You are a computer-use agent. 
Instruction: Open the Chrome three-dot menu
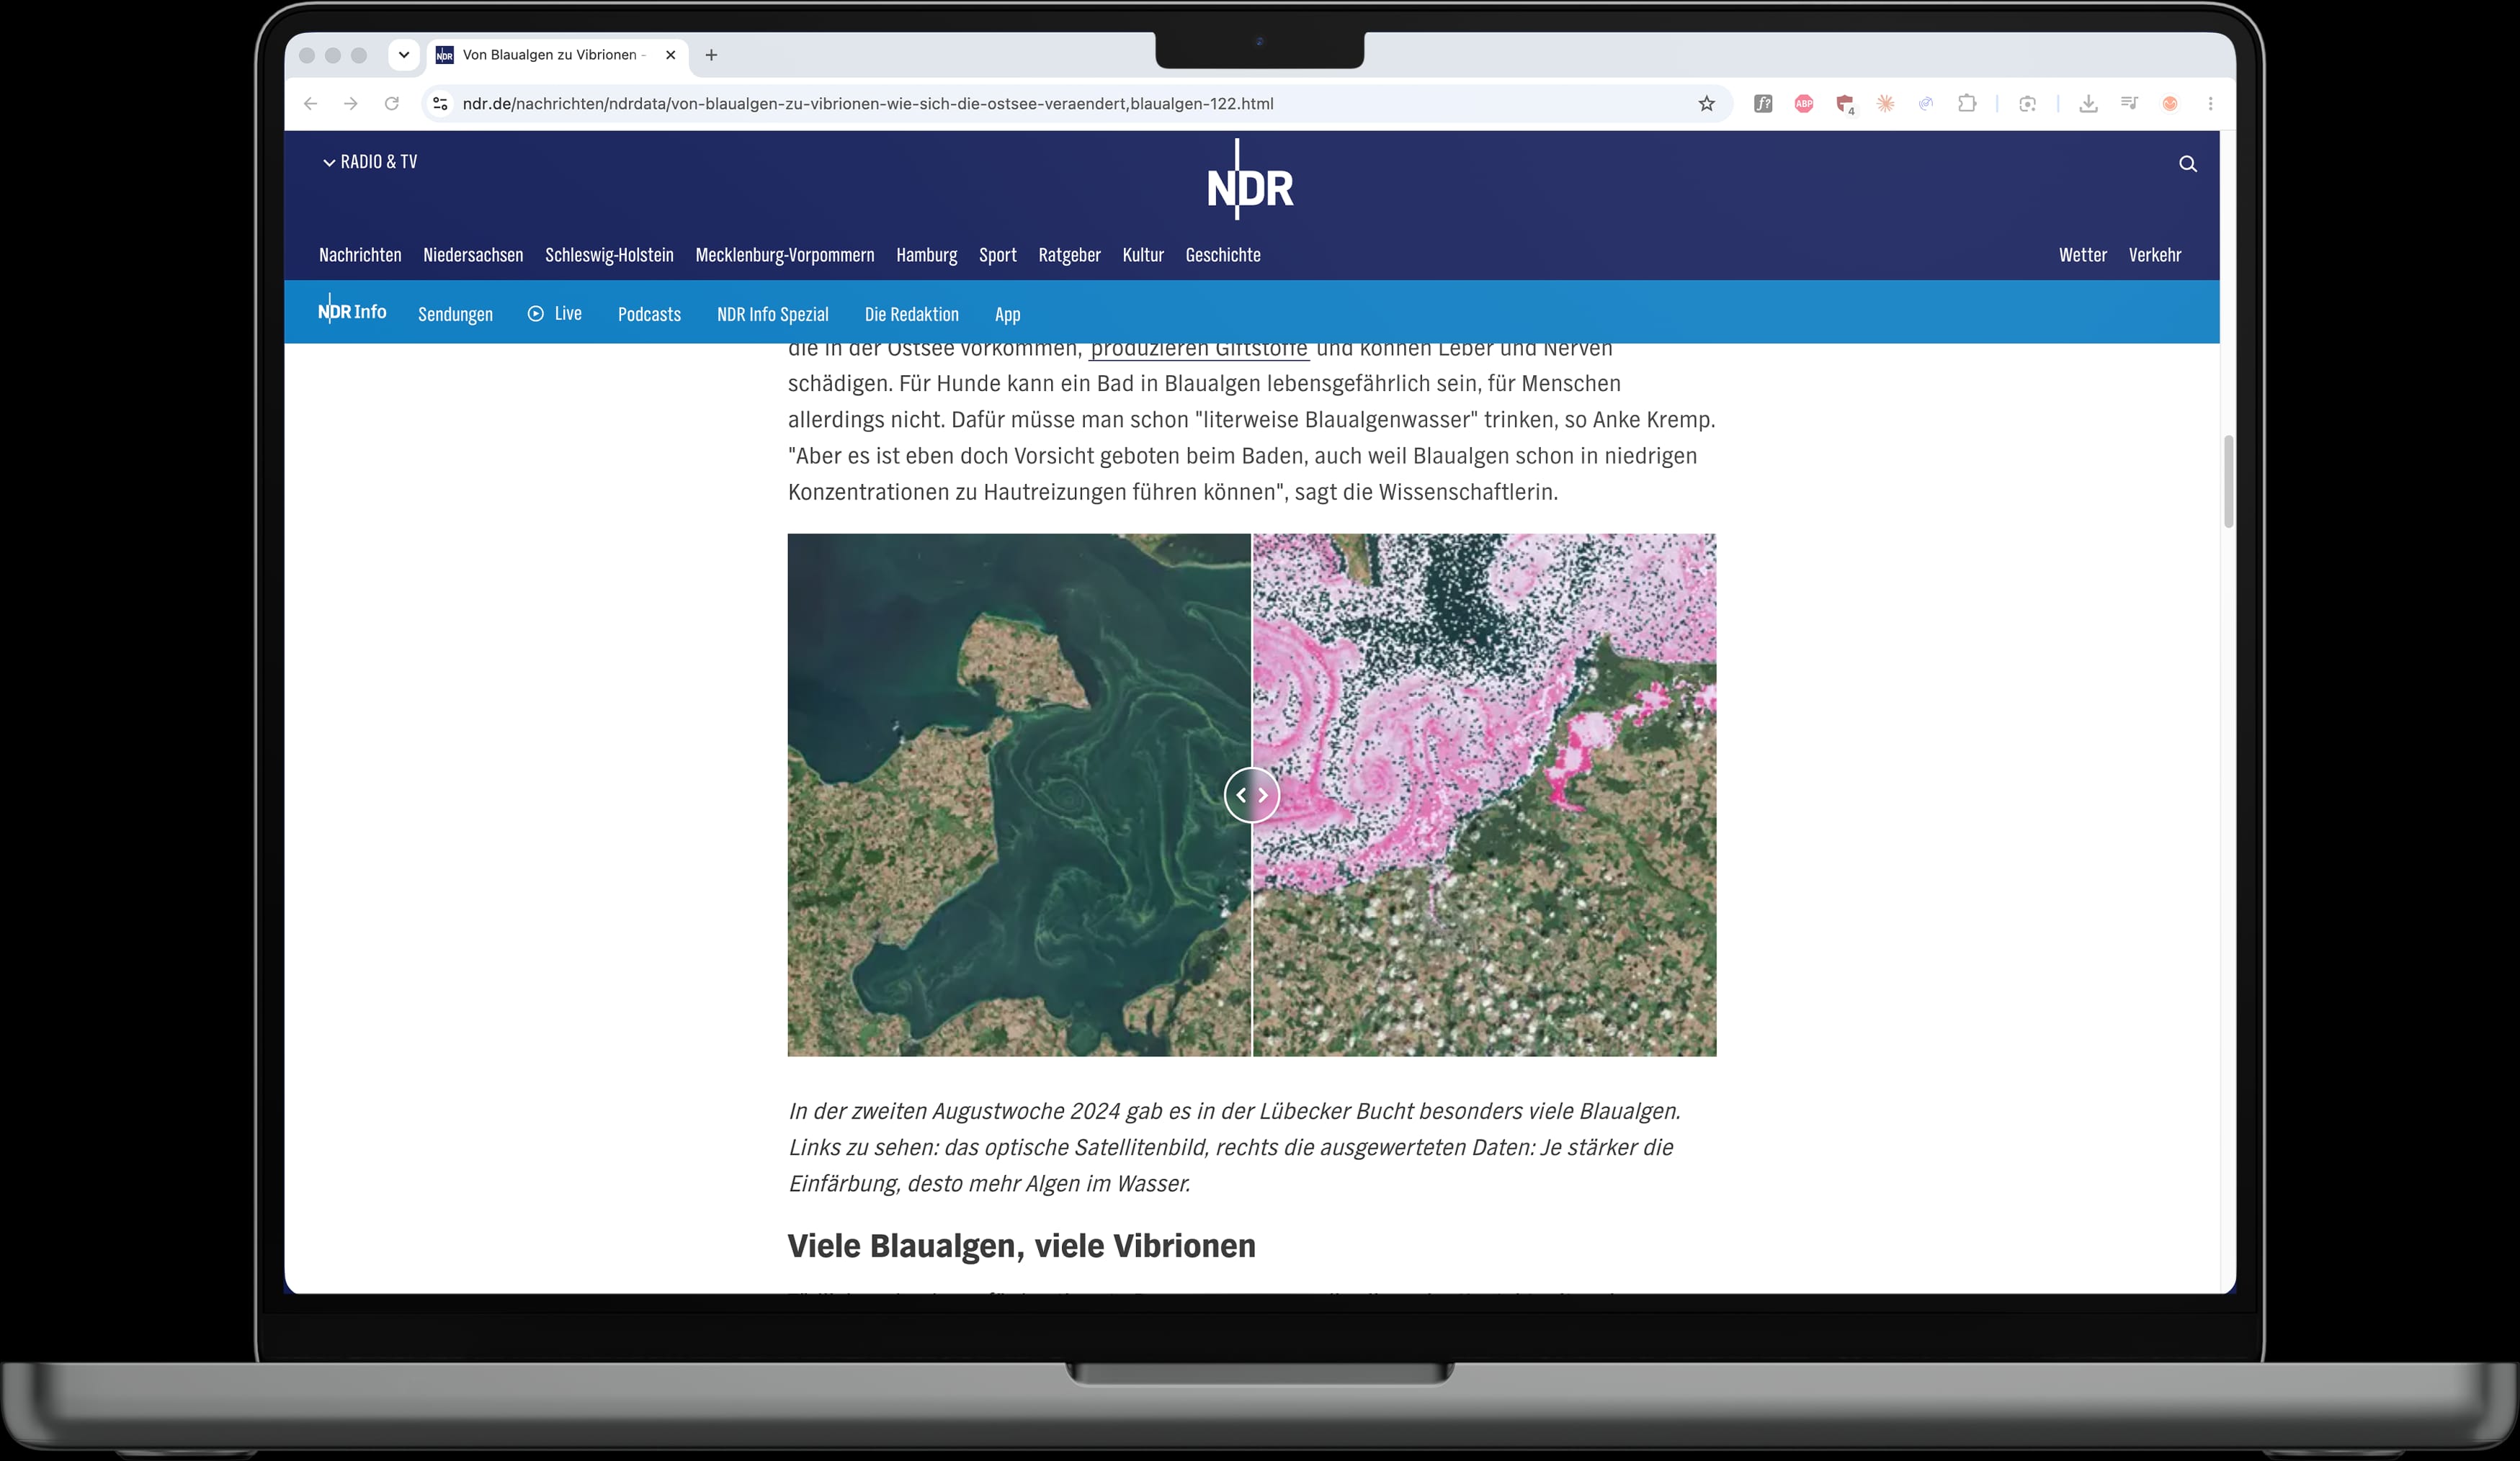point(2211,104)
